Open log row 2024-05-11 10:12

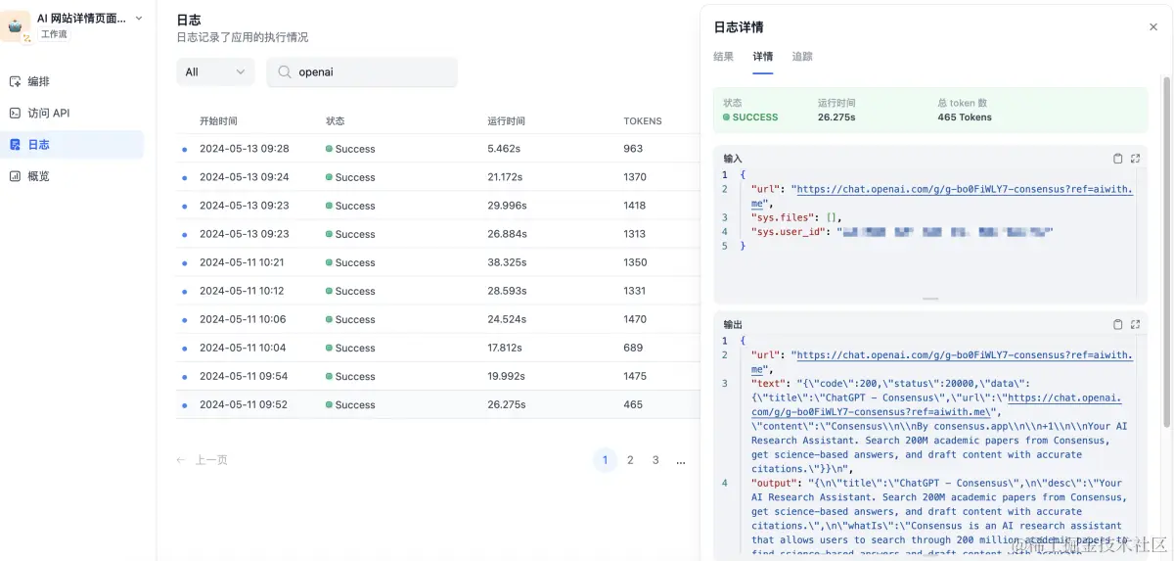coord(437,291)
